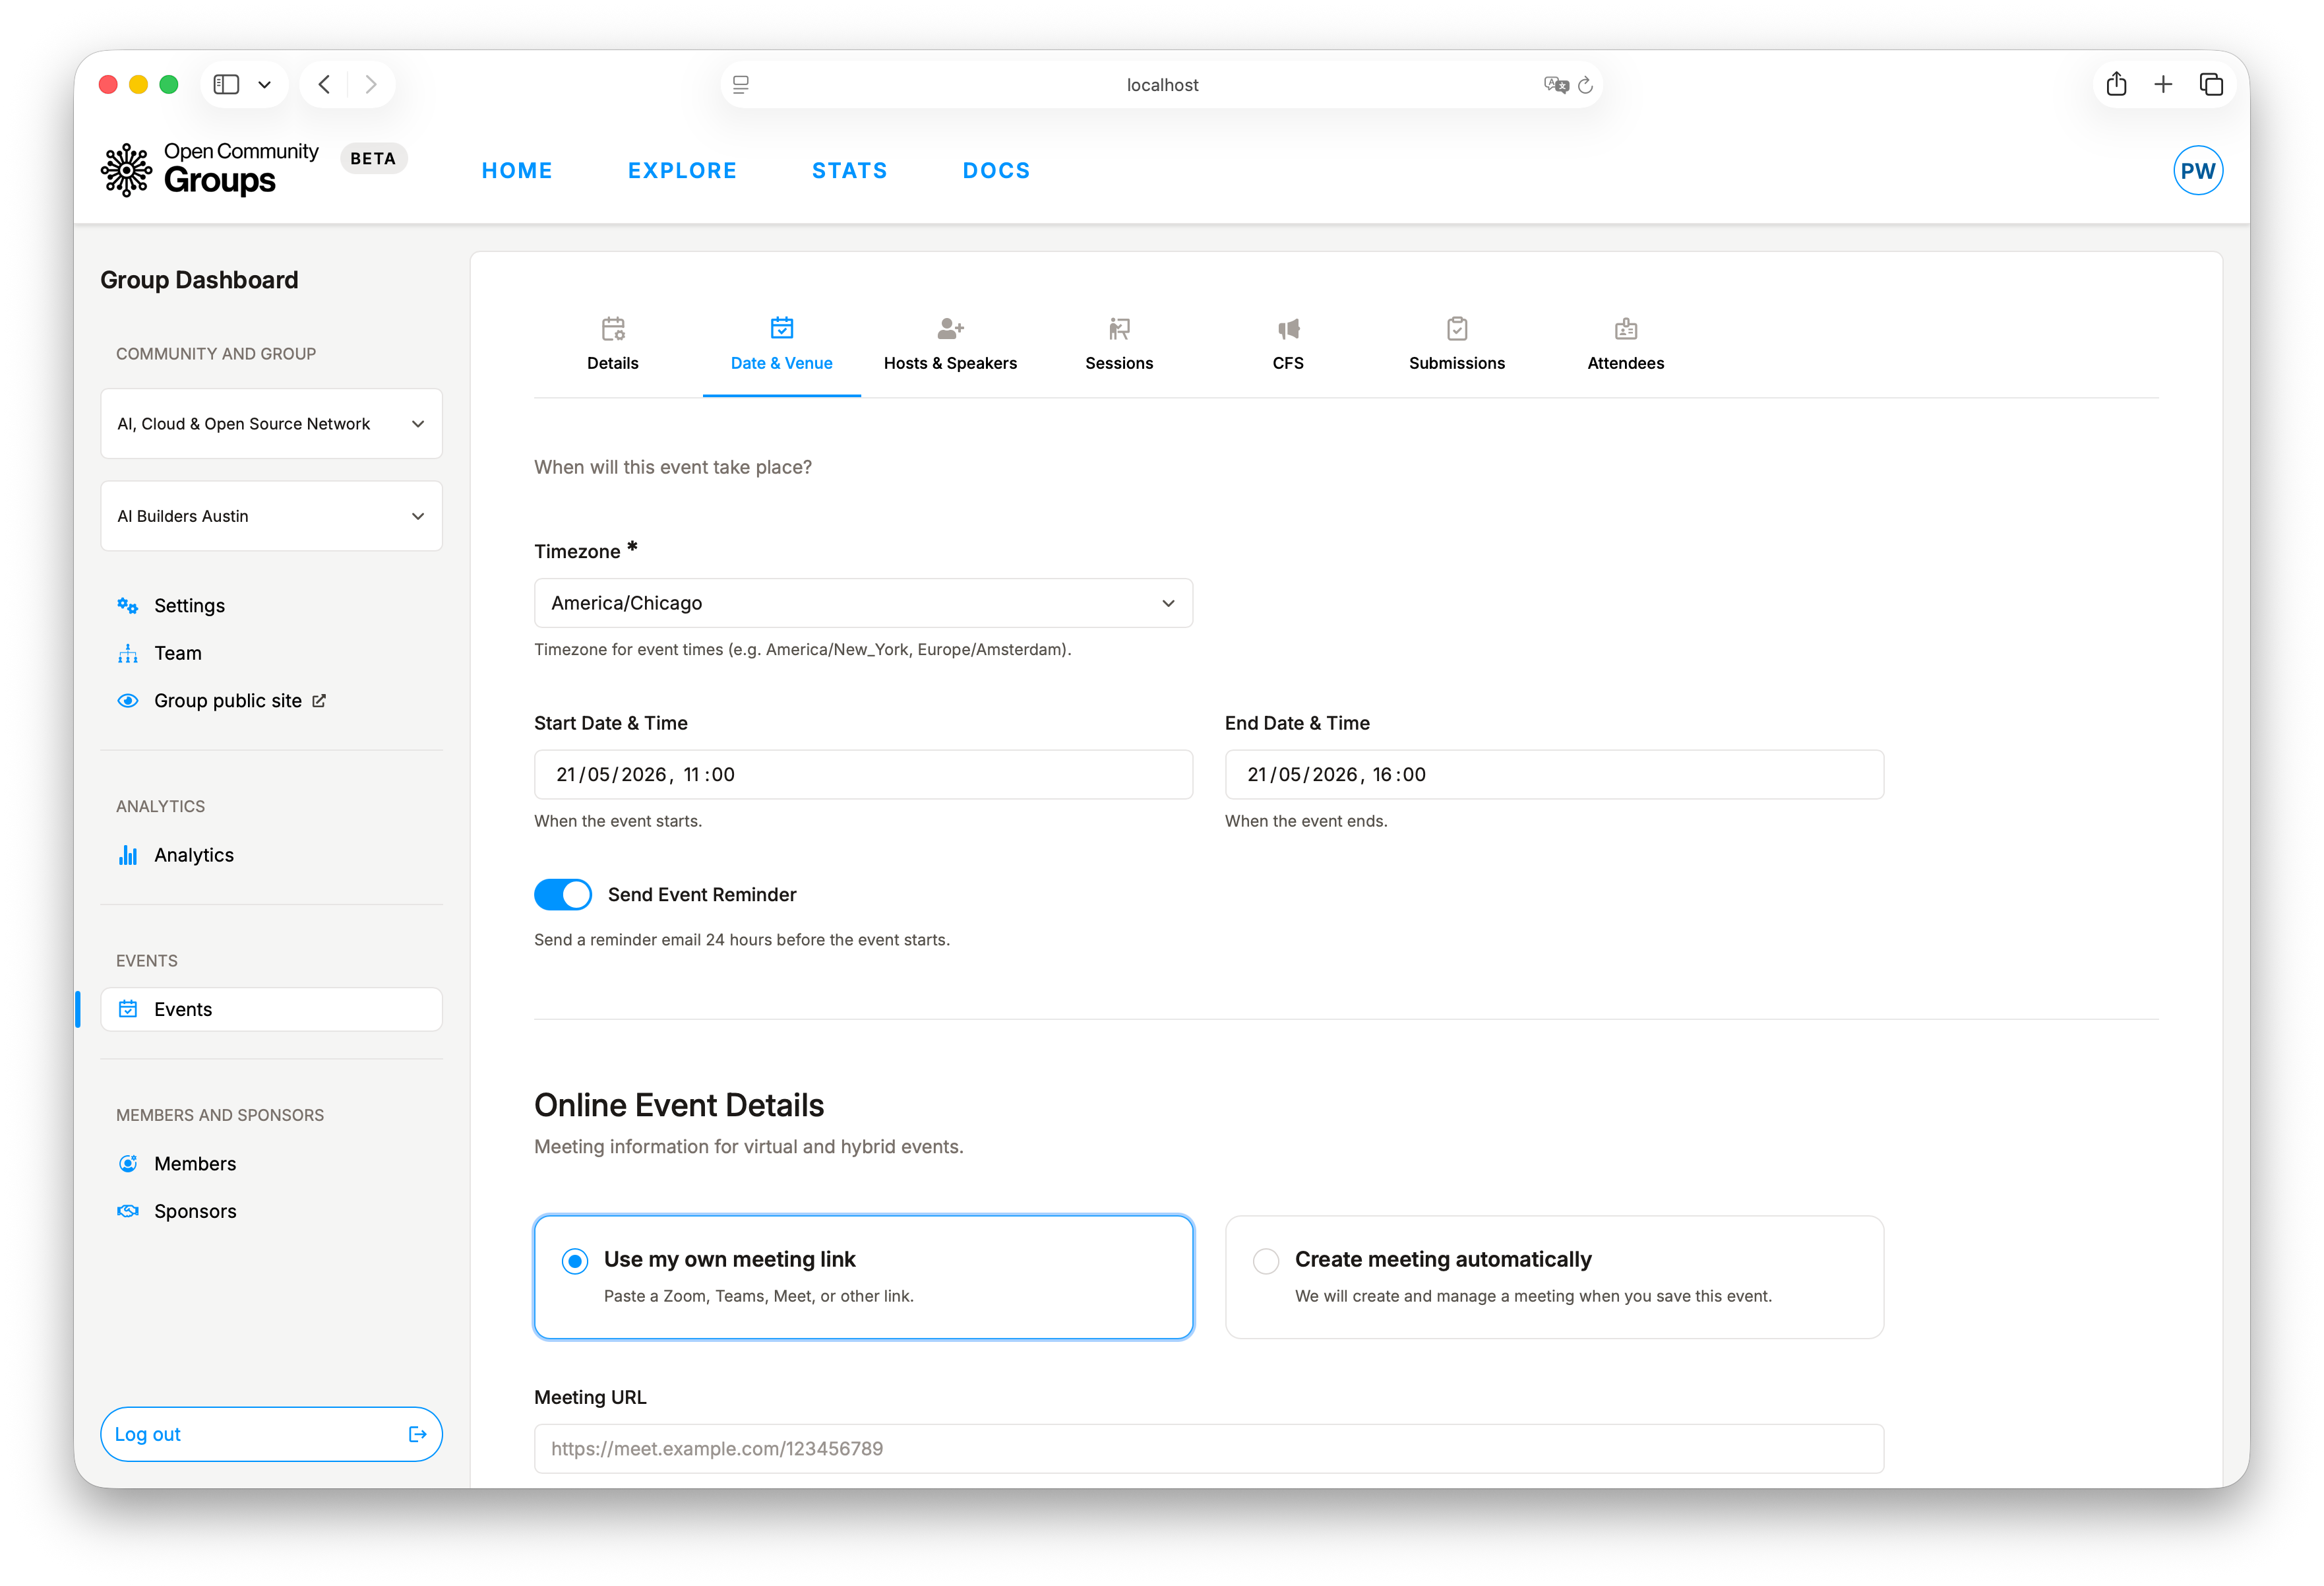The width and height of the screenshot is (2324, 1586).
Task: Click the Safari share icon
Action: [x=2116, y=84]
